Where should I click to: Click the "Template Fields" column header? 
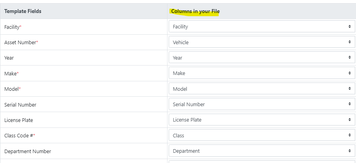pos(23,11)
